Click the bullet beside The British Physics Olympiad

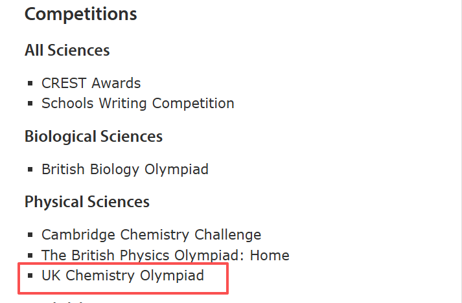[30, 256]
